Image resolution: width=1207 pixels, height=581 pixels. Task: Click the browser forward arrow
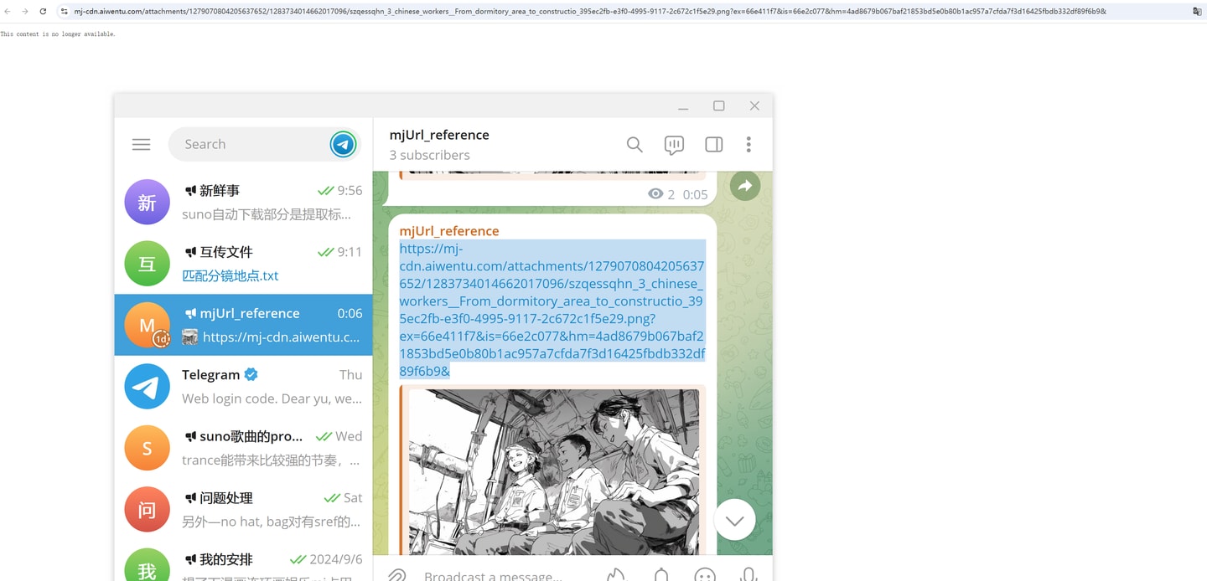25,12
